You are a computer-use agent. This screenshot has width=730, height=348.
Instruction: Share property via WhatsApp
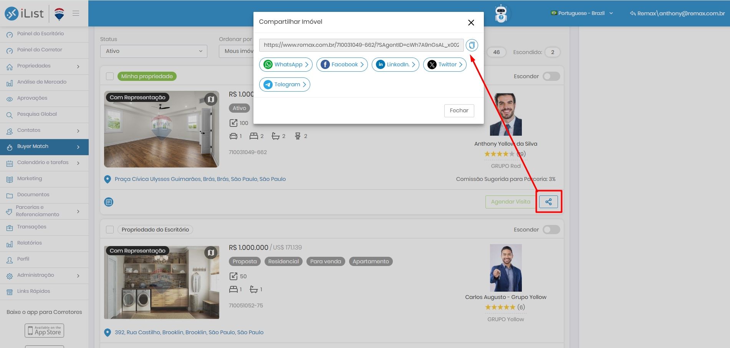click(286, 64)
